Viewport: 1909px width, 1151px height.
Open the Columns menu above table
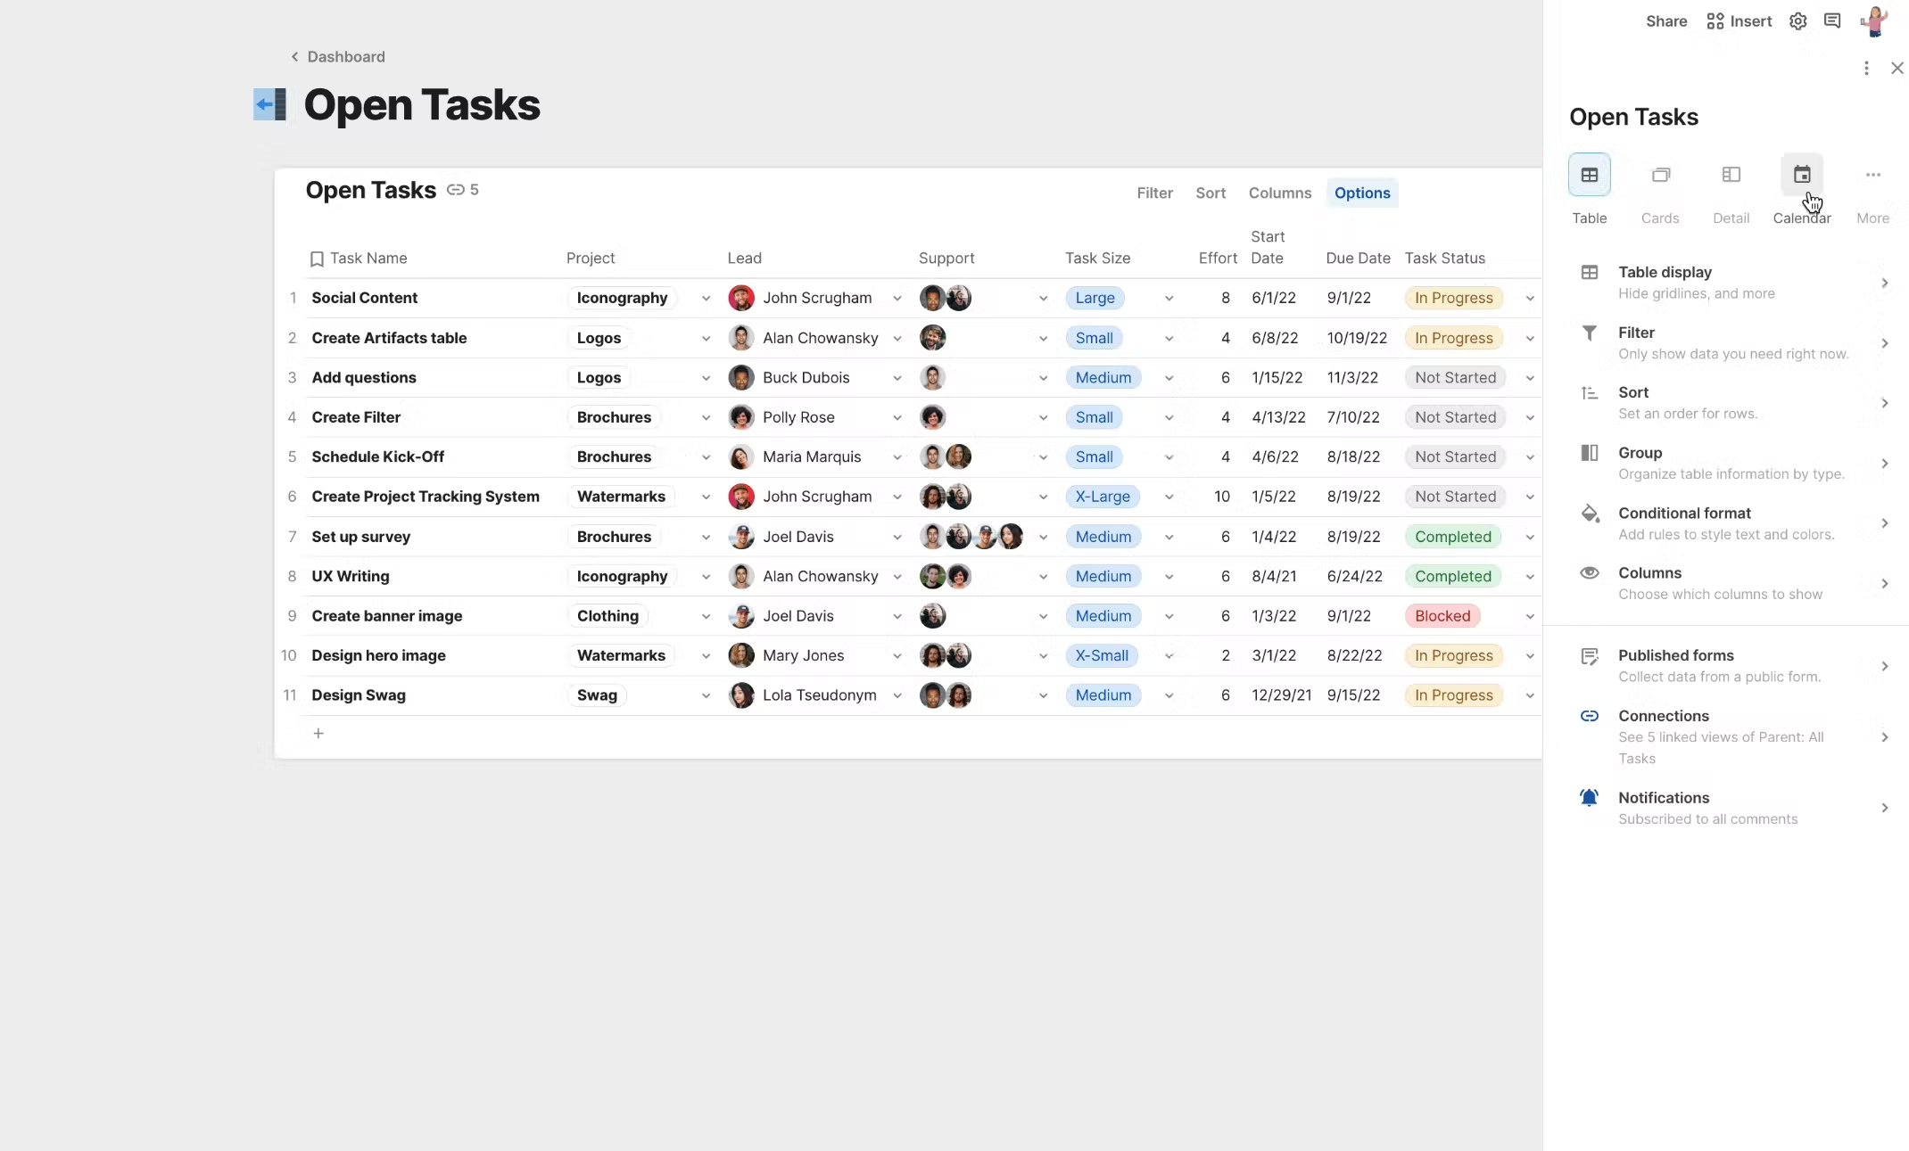coord(1279,193)
